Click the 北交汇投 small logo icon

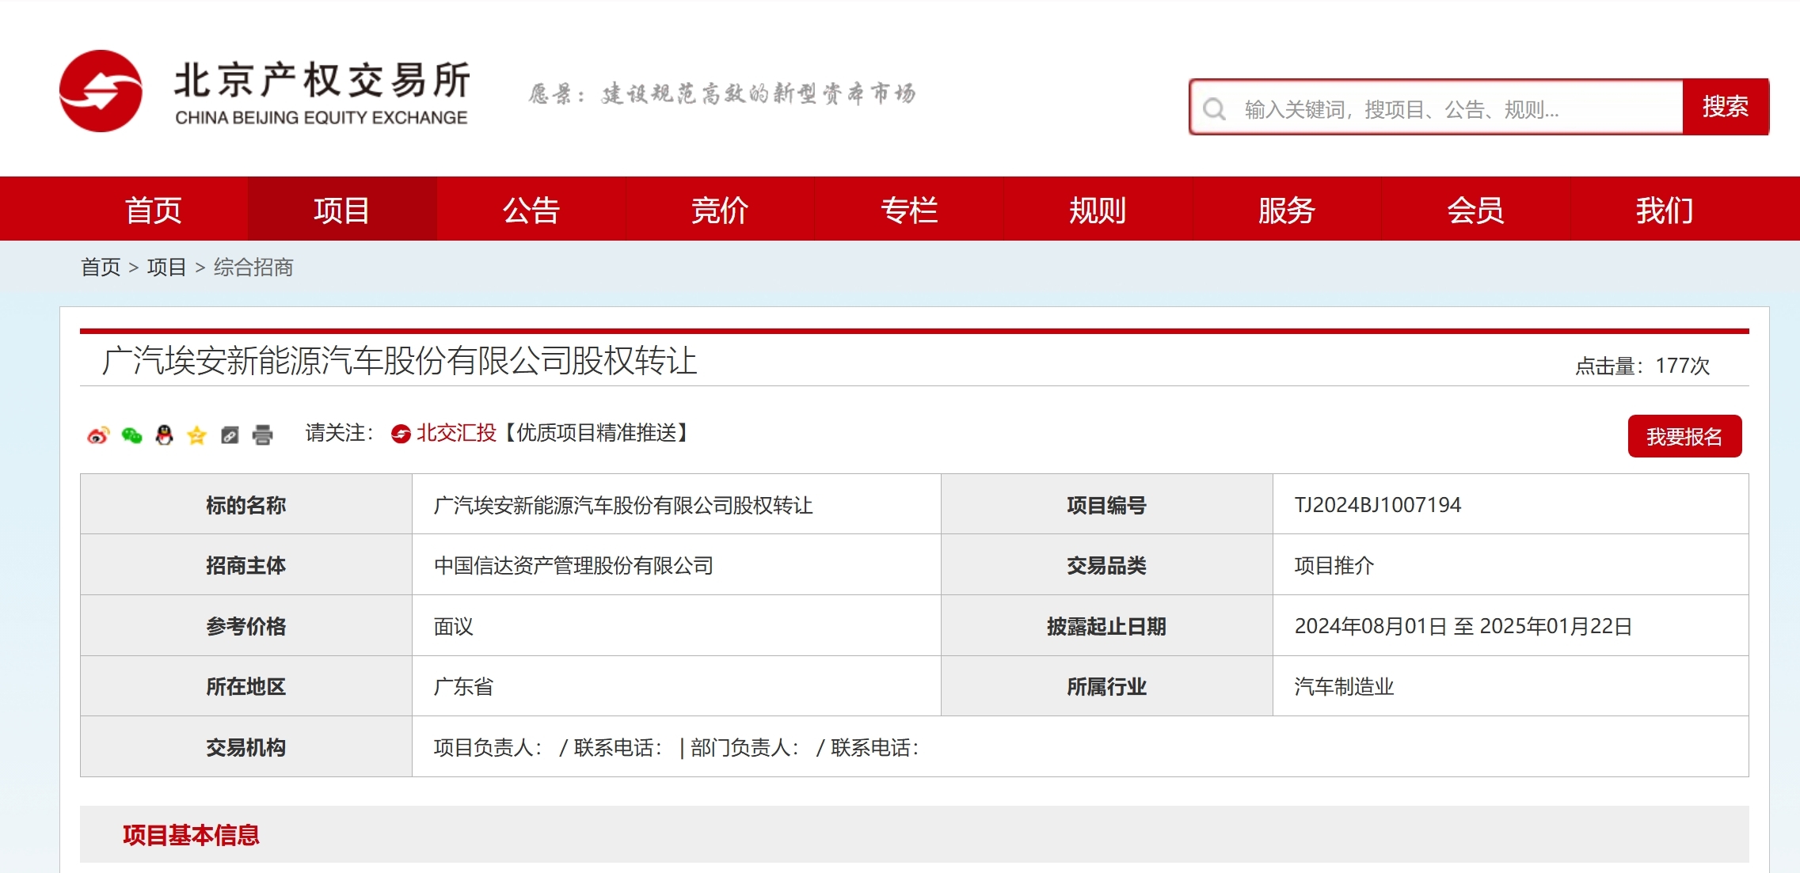coord(401,434)
